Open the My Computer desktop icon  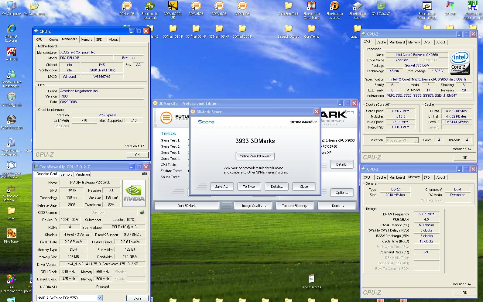[11, 8]
